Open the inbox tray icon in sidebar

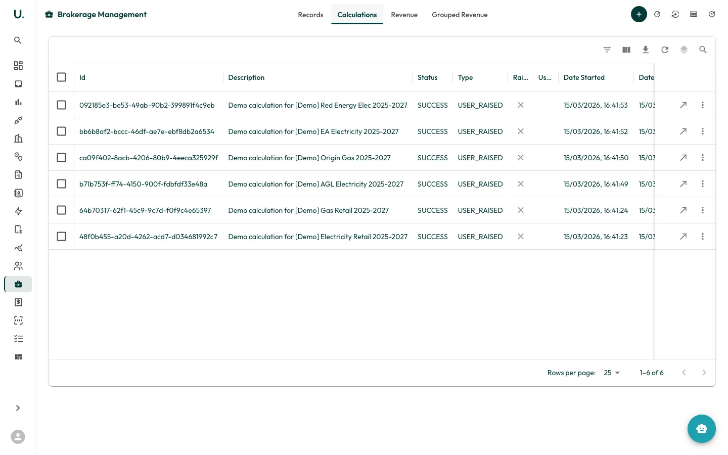pos(18,84)
